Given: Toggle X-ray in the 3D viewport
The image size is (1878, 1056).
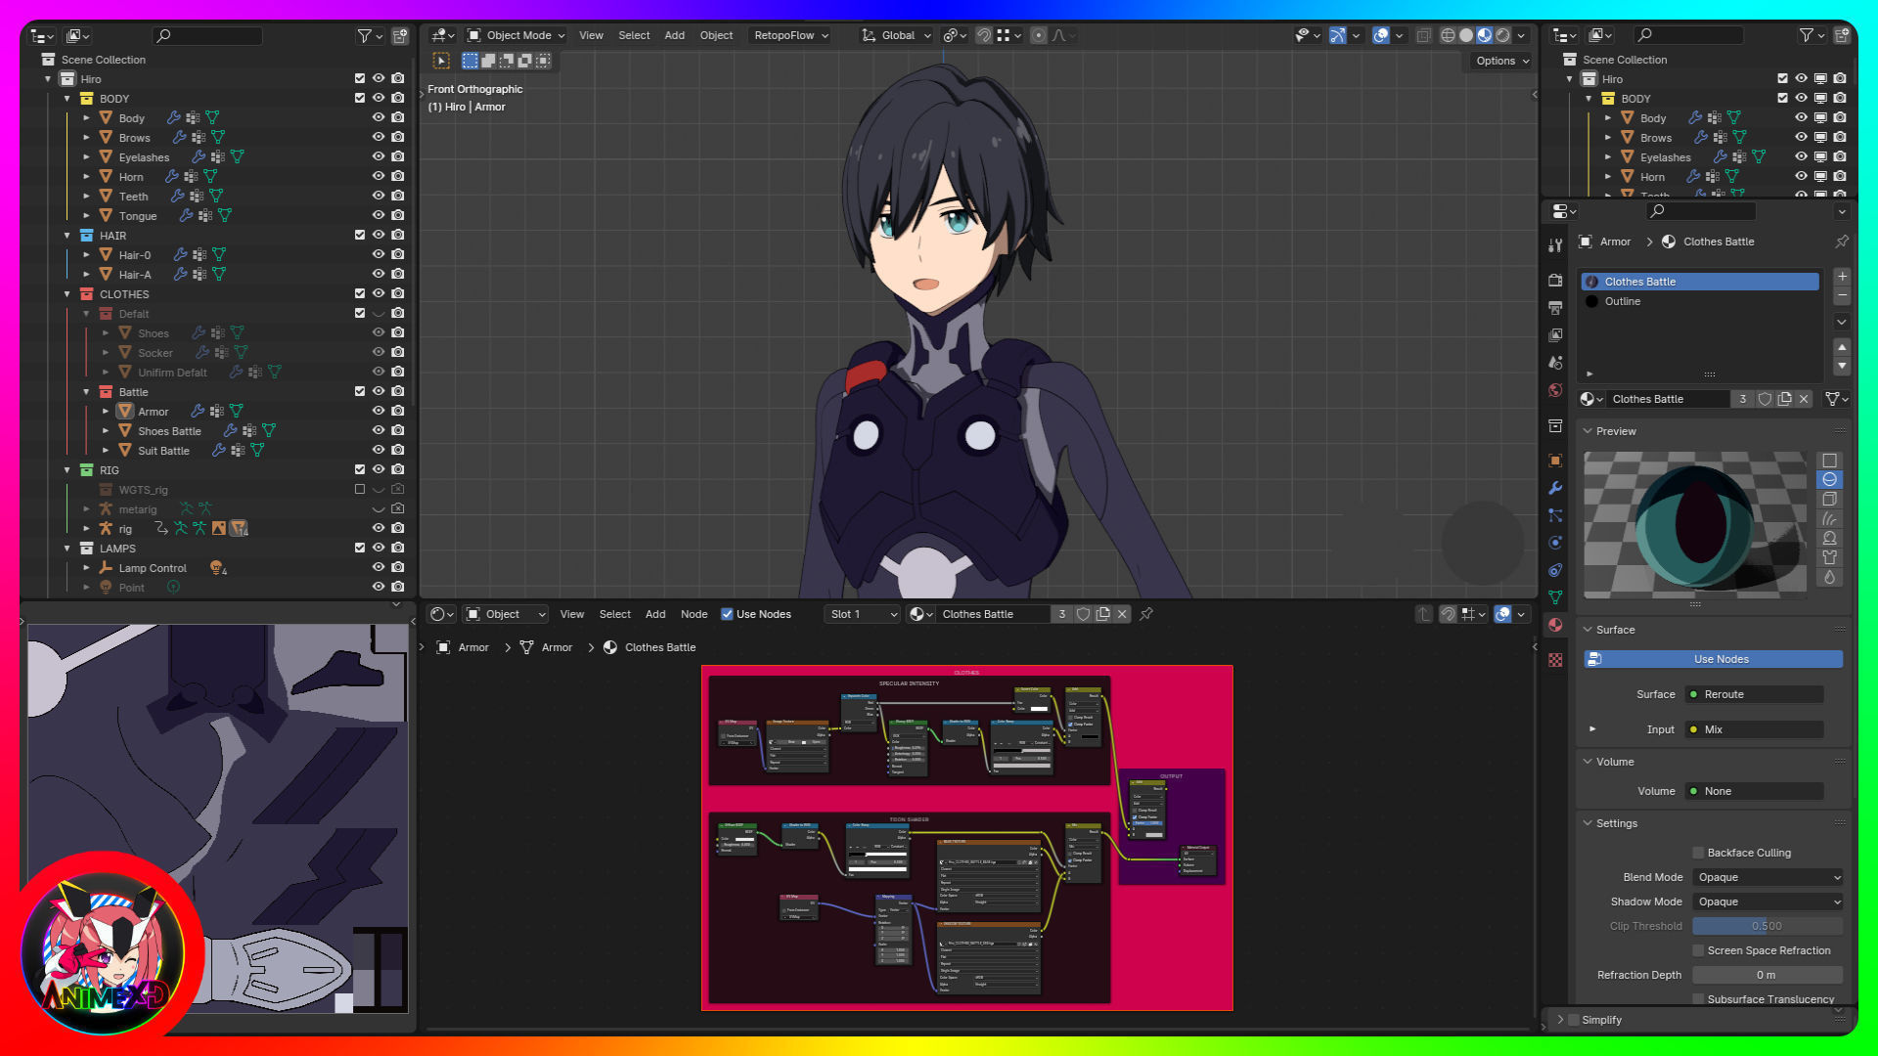Looking at the screenshot, I should [x=1423, y=35].
